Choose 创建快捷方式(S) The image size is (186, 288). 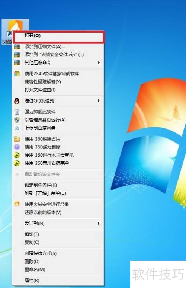tap(58, 253)
